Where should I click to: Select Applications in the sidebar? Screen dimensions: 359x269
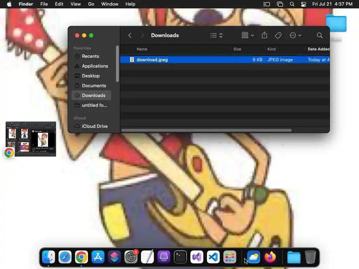coord(91,66)
